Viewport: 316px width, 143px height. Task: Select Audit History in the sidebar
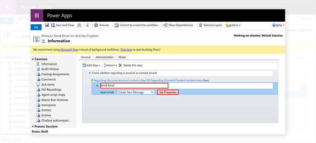click(x=50, y=69)
